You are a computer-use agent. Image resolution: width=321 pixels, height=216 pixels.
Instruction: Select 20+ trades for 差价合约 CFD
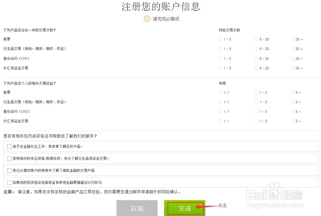click(292, 58)
